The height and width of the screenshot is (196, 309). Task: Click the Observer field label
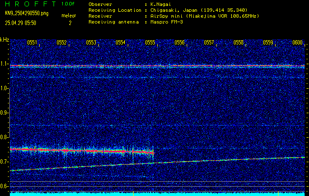100,4
